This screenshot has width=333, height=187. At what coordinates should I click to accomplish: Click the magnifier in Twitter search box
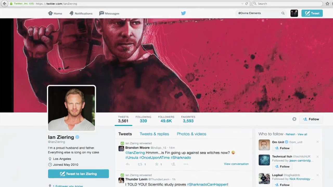point(283,13)
